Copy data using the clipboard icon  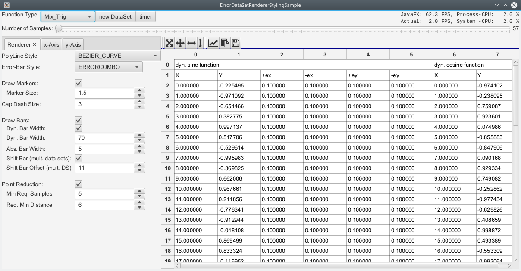coord(225,43)
